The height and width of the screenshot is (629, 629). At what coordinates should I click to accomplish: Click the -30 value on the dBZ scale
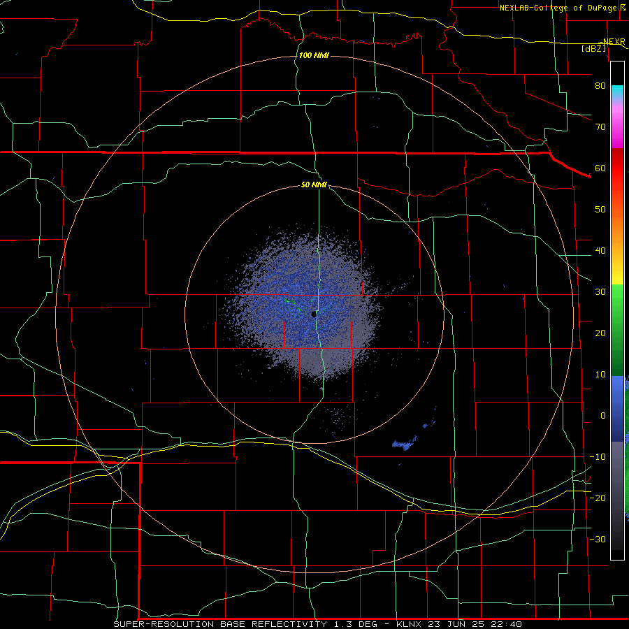tap(598, 539)
